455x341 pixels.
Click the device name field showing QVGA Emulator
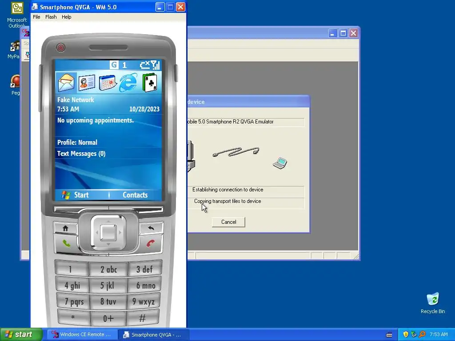click(246, 122)
